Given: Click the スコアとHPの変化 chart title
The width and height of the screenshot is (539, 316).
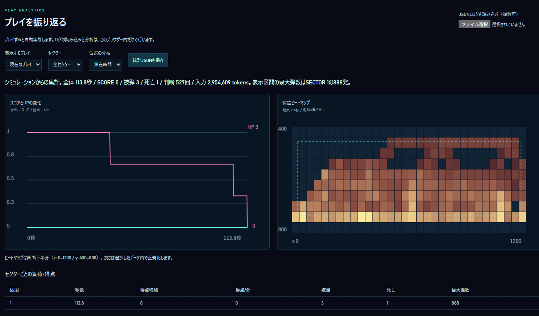Looking at the screenshot, I should 26,103.
